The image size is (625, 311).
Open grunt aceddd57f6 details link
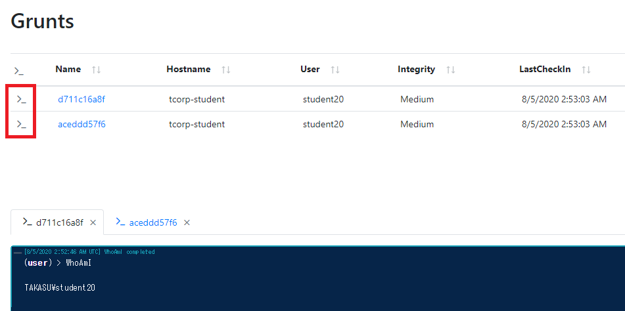click(81, 125)
